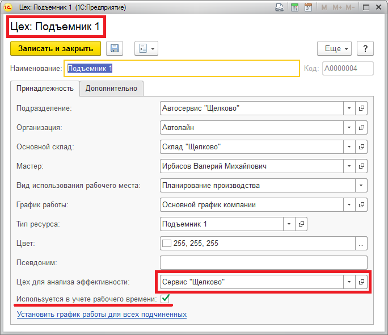The image size is (388, 335).
Task: Open the calendar icon in title bar
Action: tap(309, 7)
